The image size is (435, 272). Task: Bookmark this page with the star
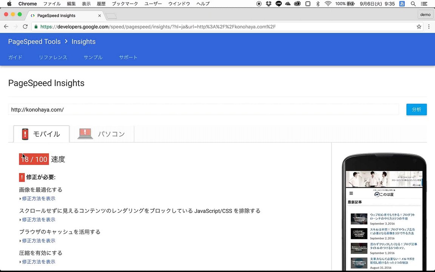(x=419, y=27)
